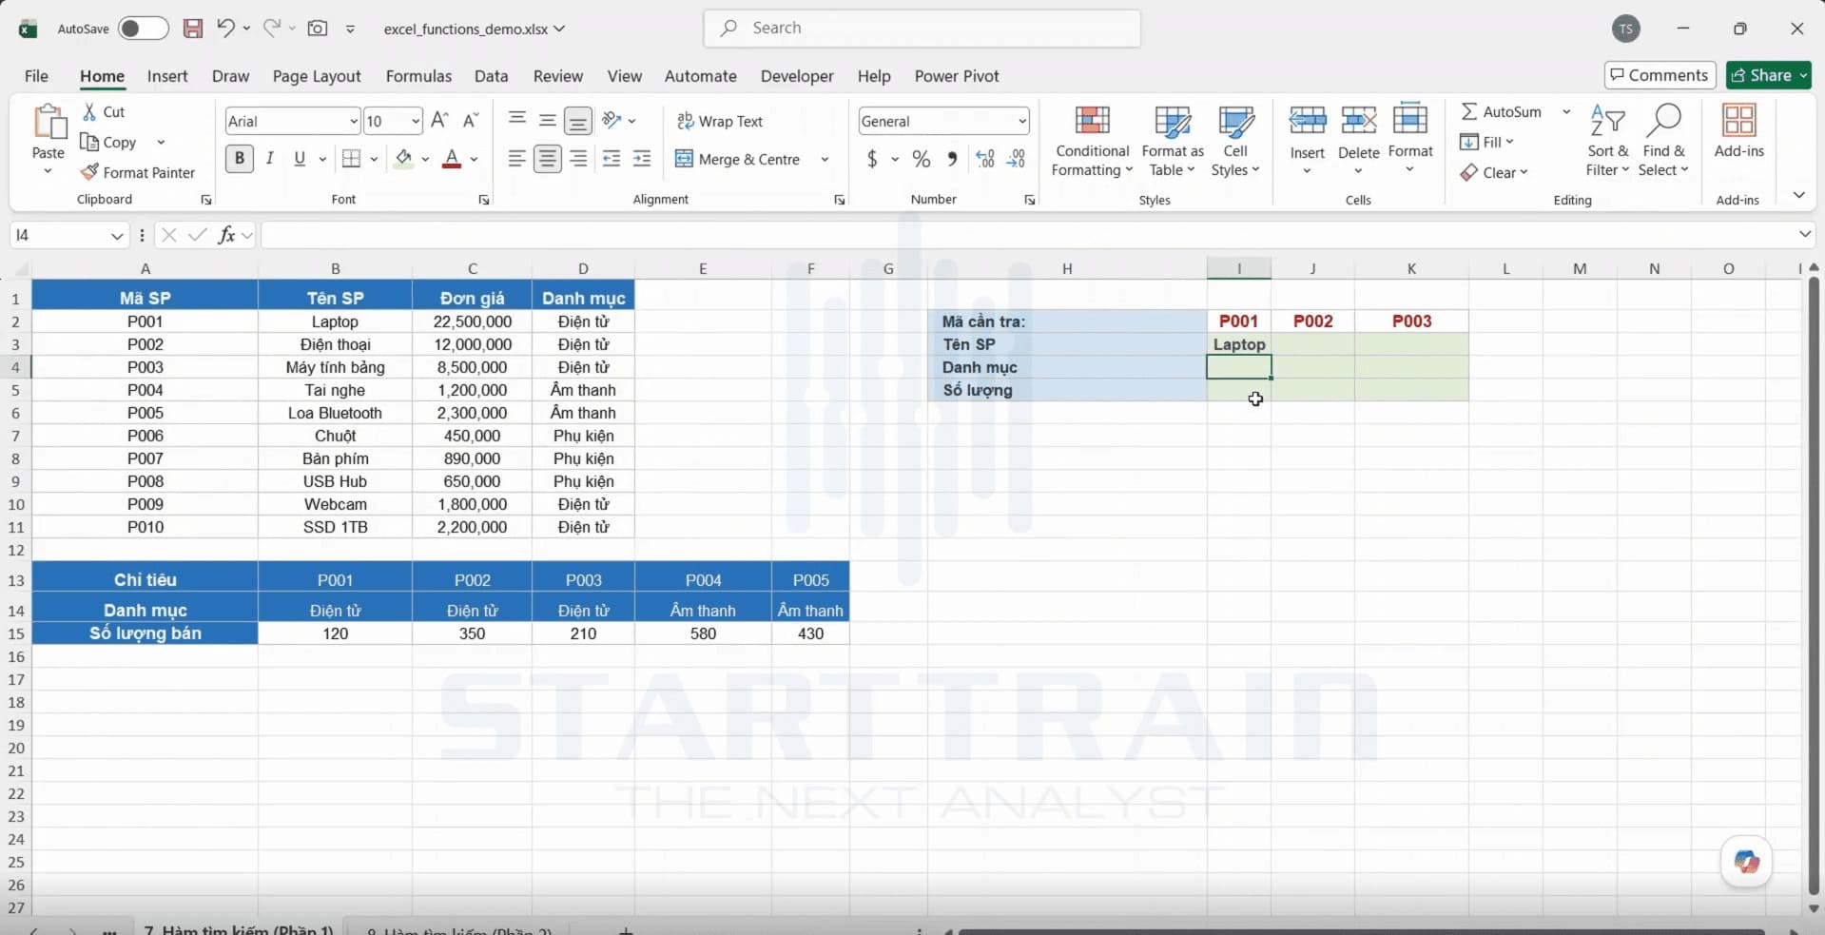Click in the Search box
Viewport: 1825px width, 935px height.
click(922, 29)
